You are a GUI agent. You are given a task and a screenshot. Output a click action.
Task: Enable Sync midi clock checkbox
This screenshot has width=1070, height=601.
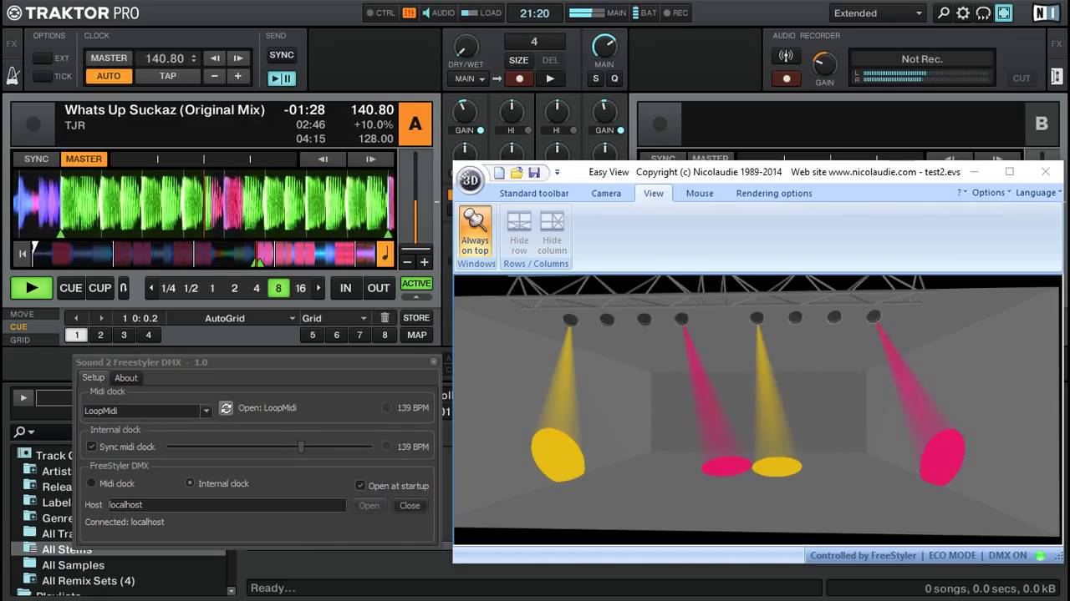pos(92,447)
